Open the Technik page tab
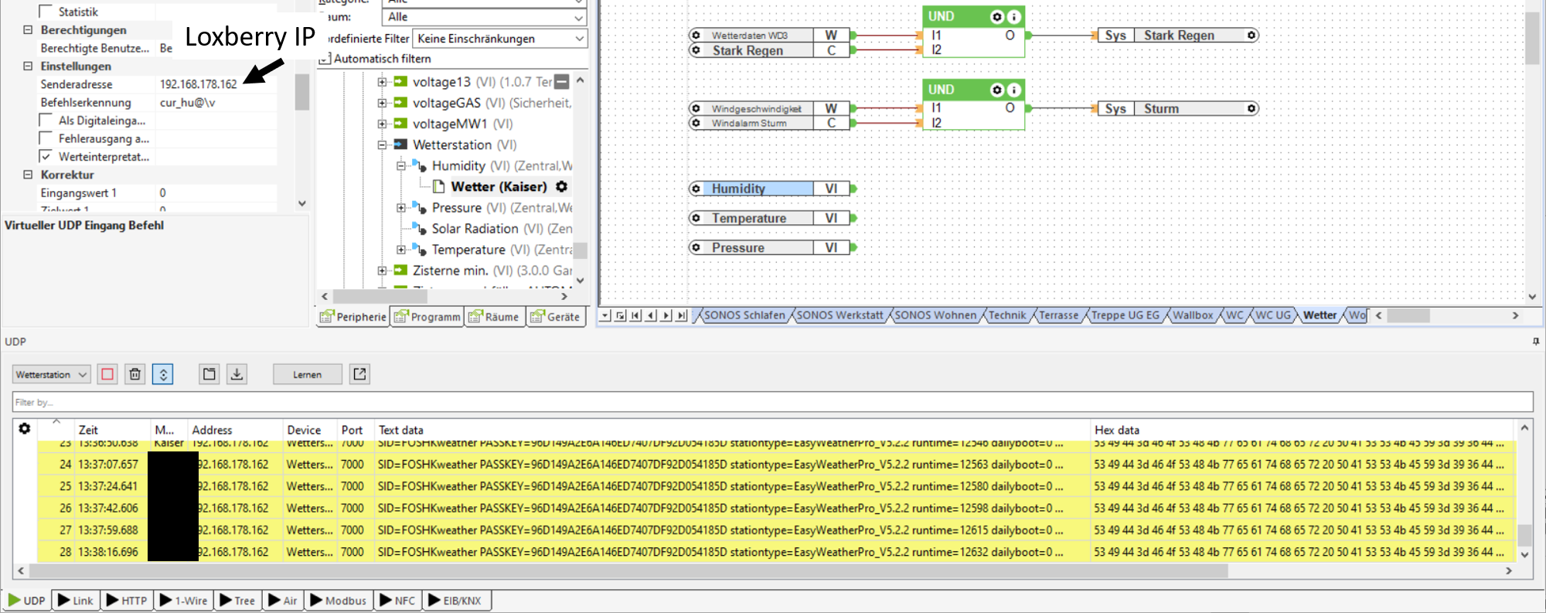 coord(1007,315)
